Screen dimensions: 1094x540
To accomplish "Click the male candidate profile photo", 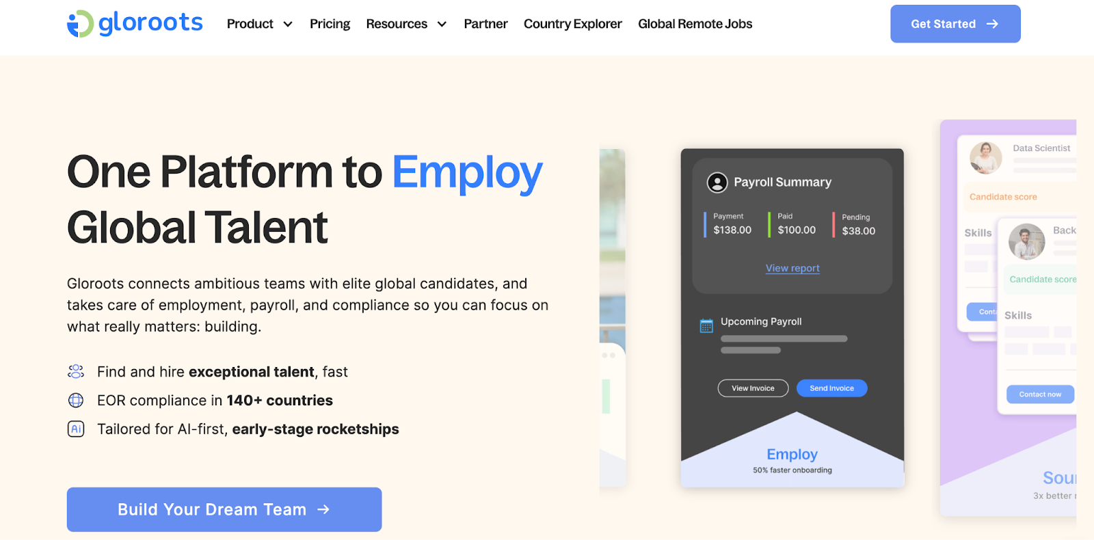I will 1026,241.
